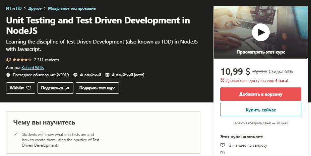The image size is (311, 156).
Task: Add course to Wishlist
Action: (21, 88)
